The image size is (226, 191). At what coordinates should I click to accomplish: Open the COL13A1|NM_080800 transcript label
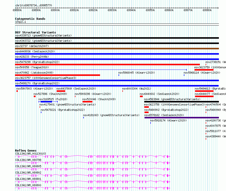28,185
